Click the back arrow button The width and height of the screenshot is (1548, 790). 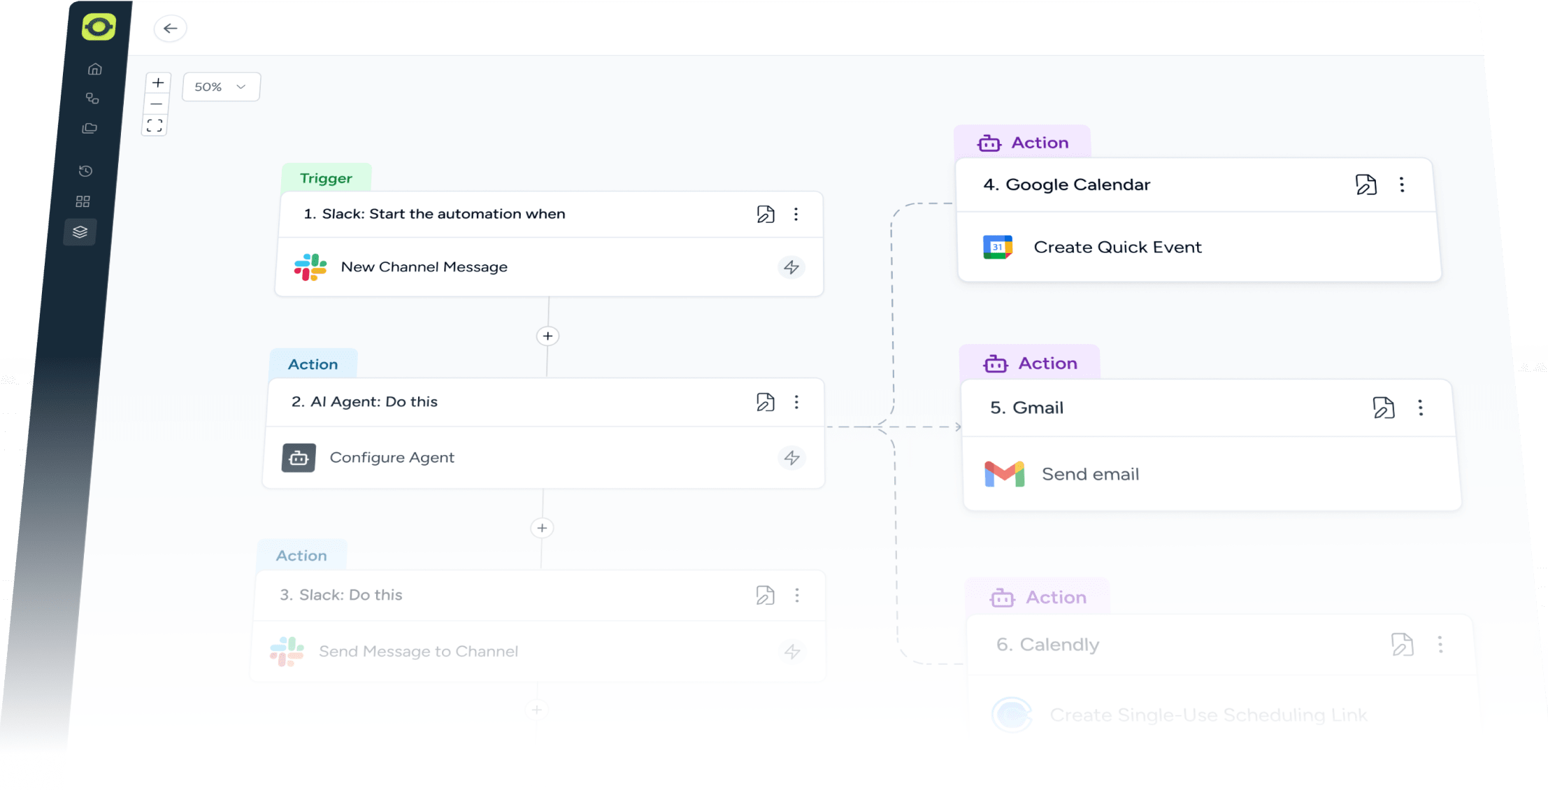coord(170,29)
